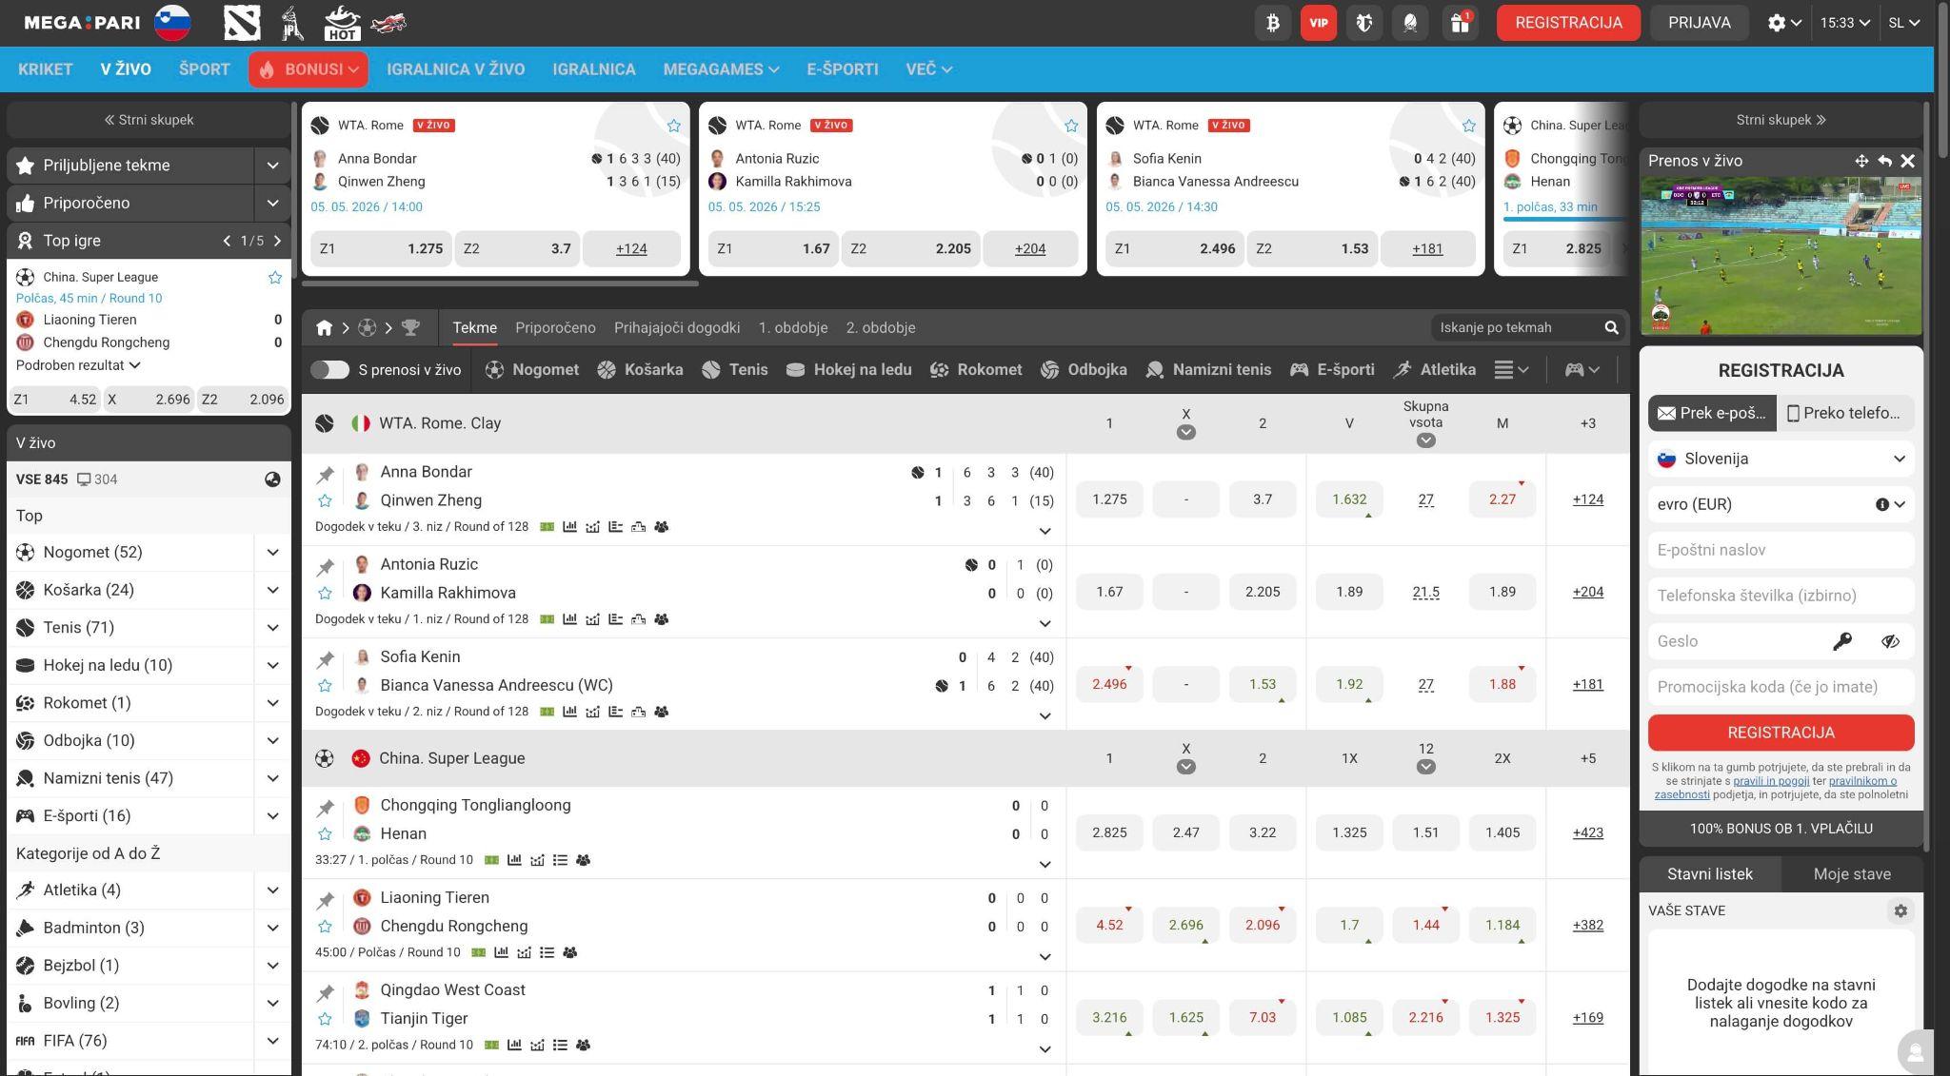The image size is (1950, 1076).
Task: Favorite the Chengdu Rongcheng match row star
Action: coord(325,926)
